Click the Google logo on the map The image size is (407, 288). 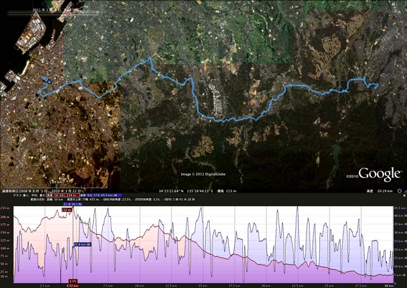pos(380,174)
